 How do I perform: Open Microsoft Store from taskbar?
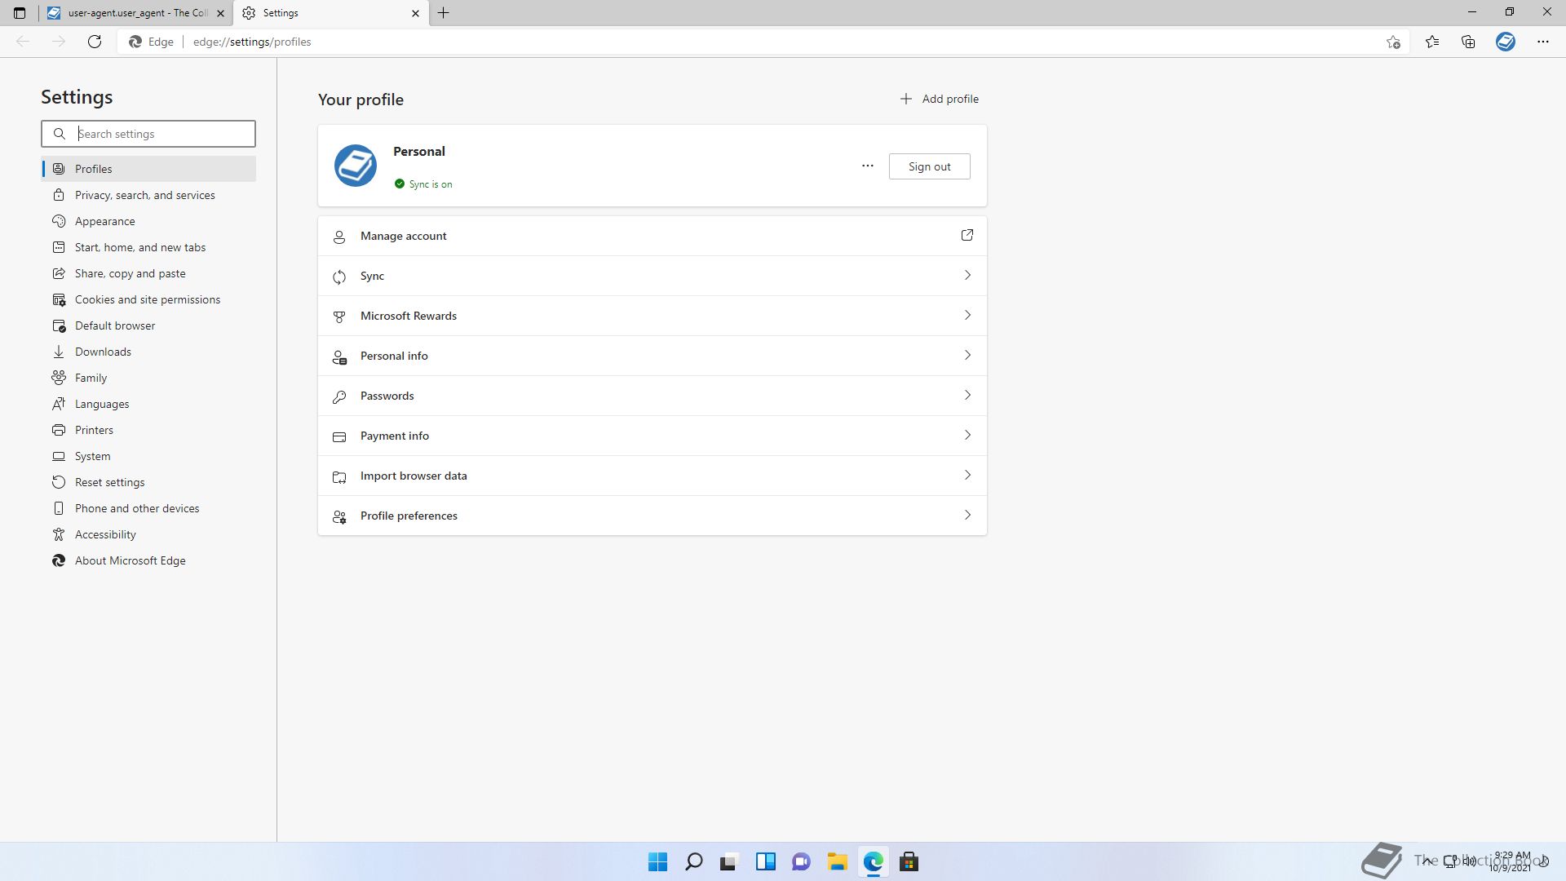click(x=909, y=861)
